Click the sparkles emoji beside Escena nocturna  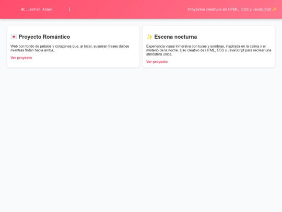point(149,37)
